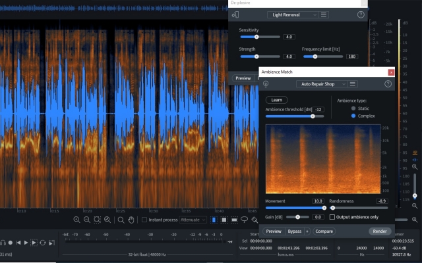Select the time-frequency selection tool

(224, 220)
